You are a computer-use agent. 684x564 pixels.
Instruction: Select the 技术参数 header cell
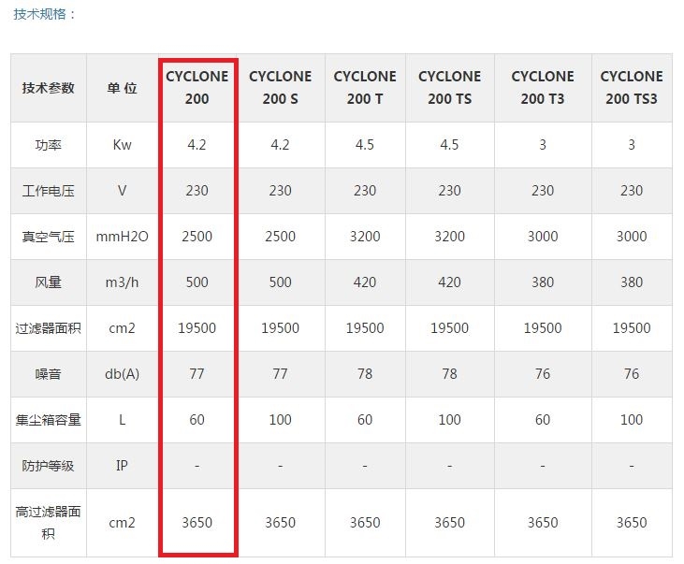49,88
